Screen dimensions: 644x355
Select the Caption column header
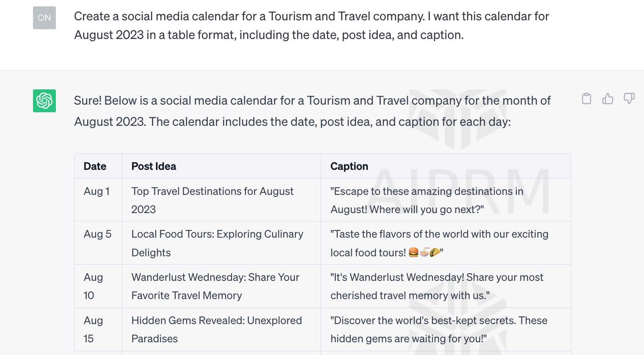click(x=349, y=166)
